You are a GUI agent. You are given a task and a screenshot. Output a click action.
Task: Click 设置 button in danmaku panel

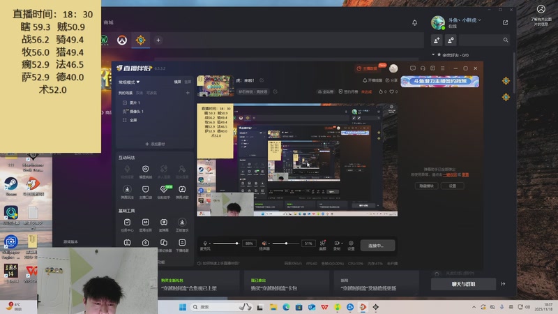[x=452, y=186]
